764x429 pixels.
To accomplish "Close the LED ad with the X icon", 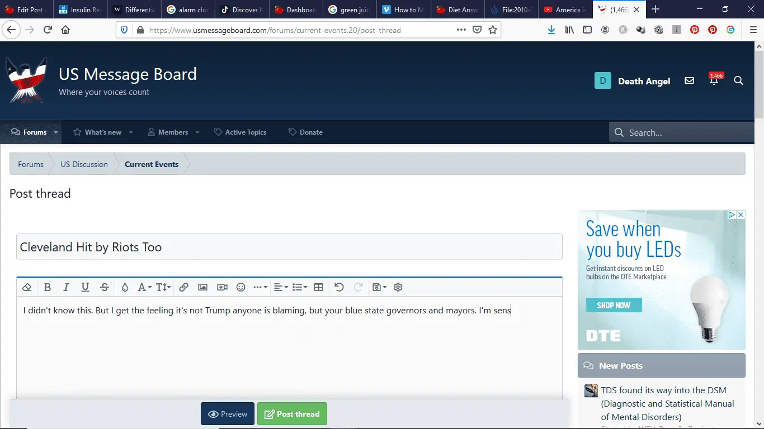I will point(741,215).
